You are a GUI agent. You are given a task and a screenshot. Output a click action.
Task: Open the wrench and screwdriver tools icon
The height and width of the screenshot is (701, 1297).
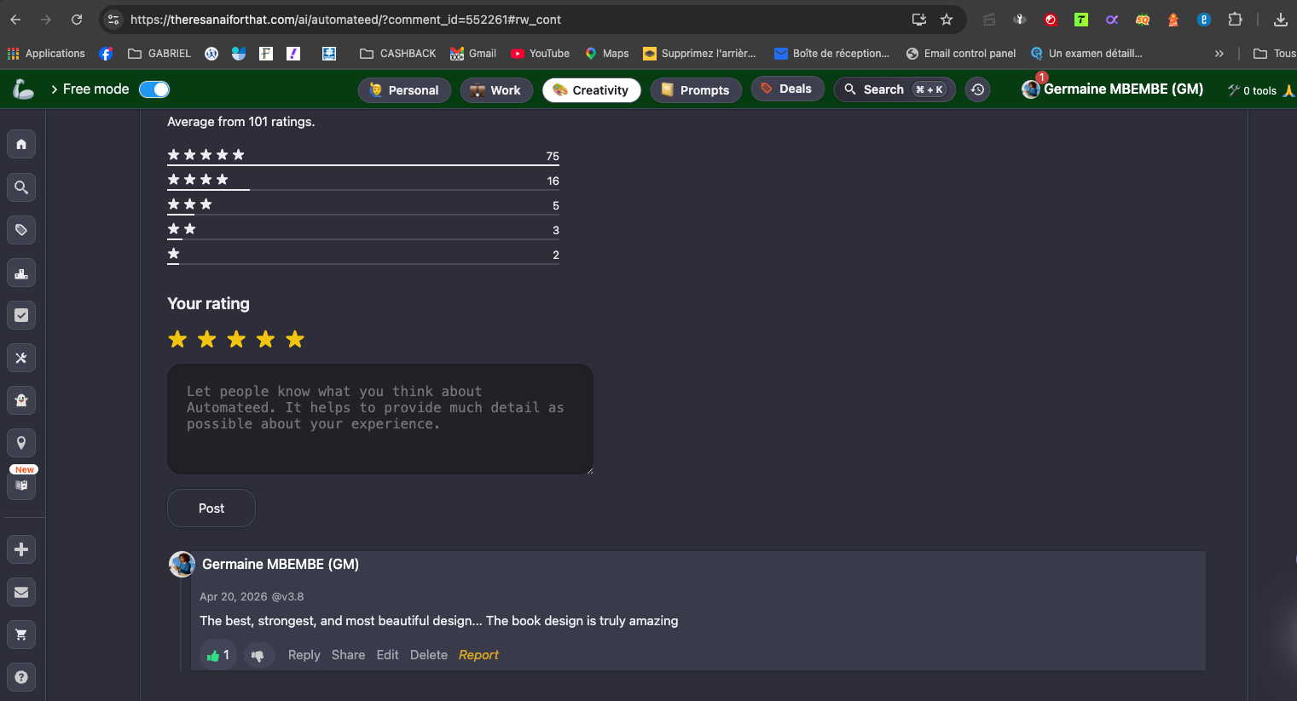[21, 358]
